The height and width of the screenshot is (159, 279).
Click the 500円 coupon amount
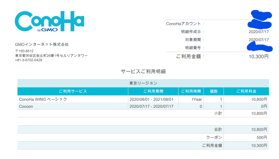(262, 138)
